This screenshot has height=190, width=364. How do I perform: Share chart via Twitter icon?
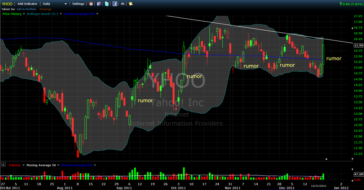pyautogui.click(x=107, y=4)
